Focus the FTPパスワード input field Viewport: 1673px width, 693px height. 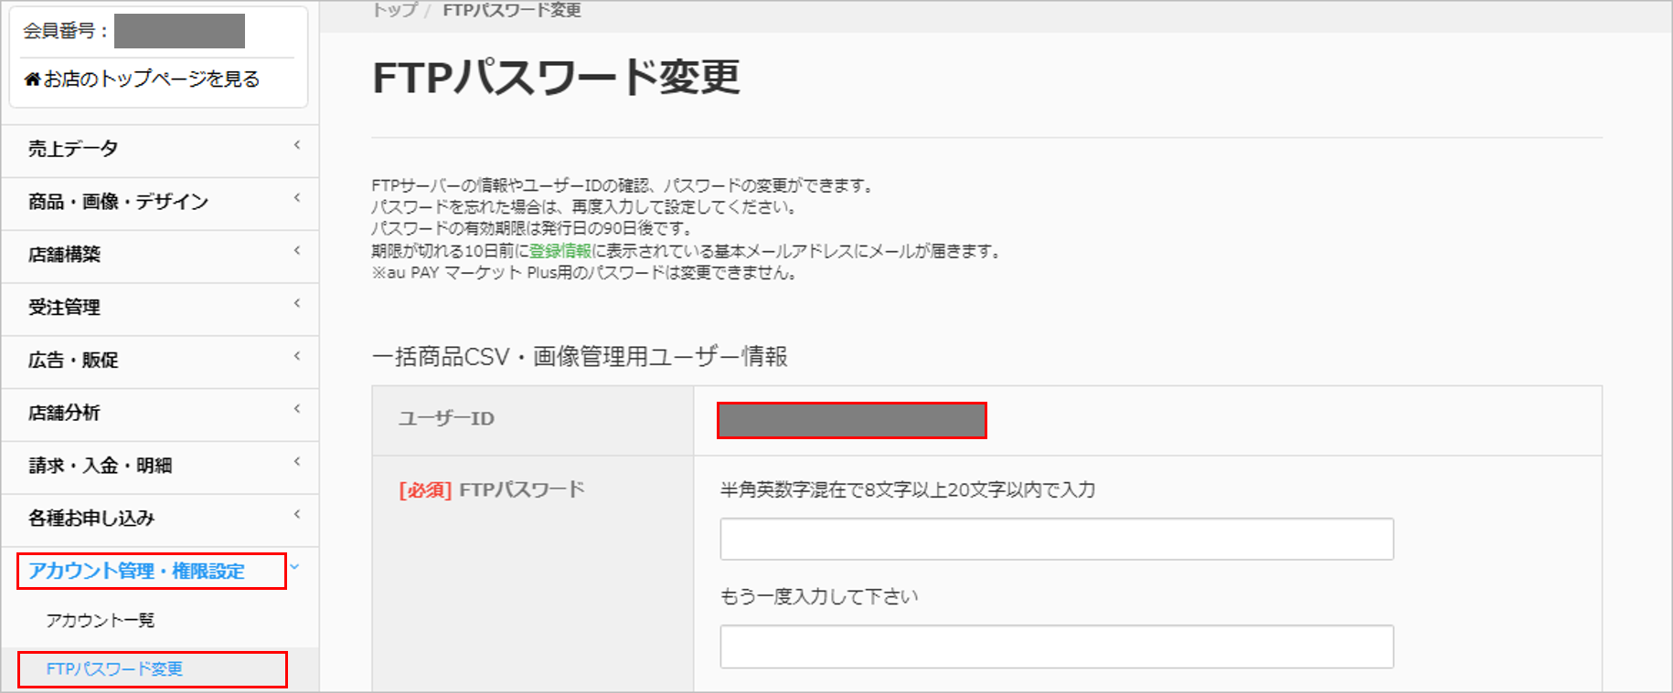(1057, 539)
